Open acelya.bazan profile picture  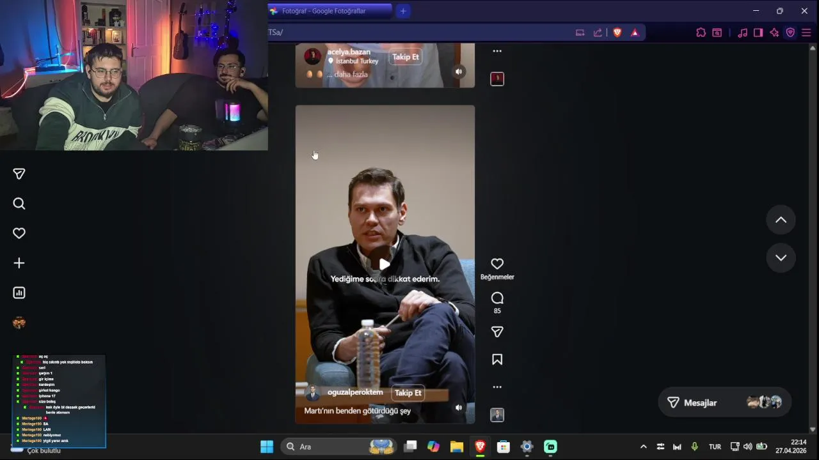coord(313,57)
